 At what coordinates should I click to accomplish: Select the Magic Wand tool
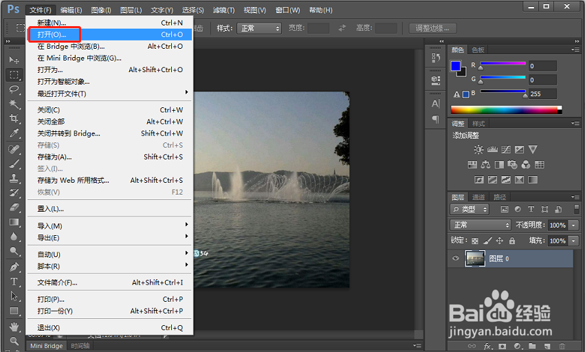14,104
